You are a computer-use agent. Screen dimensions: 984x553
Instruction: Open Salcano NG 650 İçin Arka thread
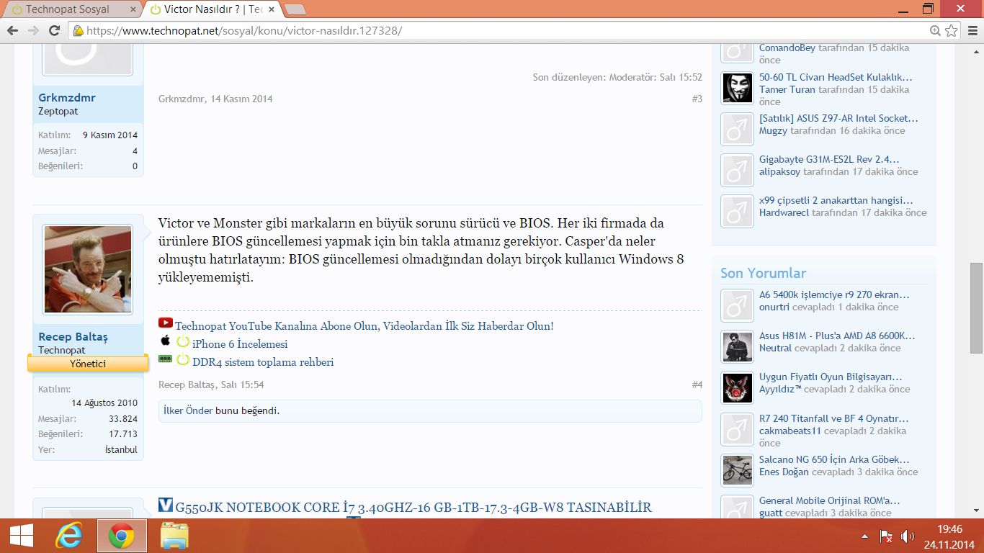coord(834,459)
